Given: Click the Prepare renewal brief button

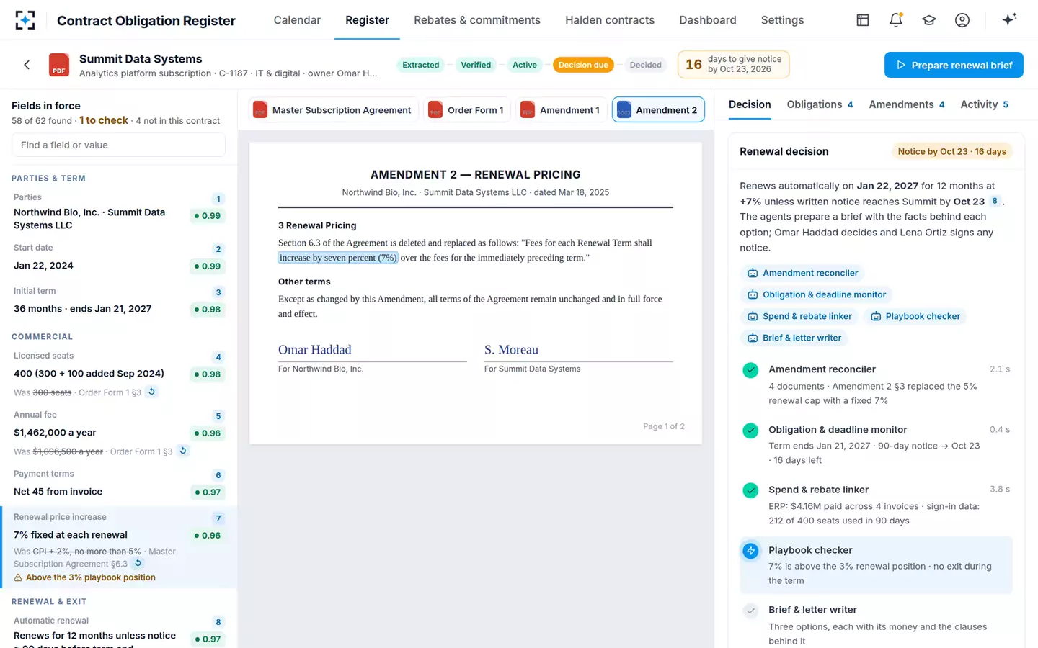Looking at the screenshot, I should click(x=954, y=65).
